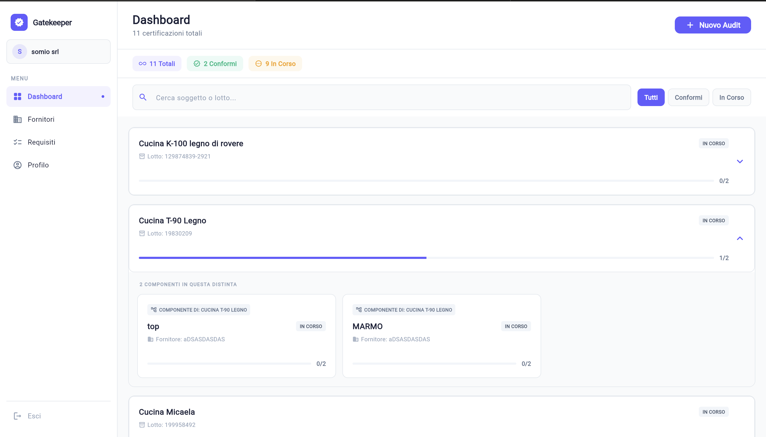Click the lot box icon for Lotto 199958492
The image size is (766, 437).
tap(142, 425)
